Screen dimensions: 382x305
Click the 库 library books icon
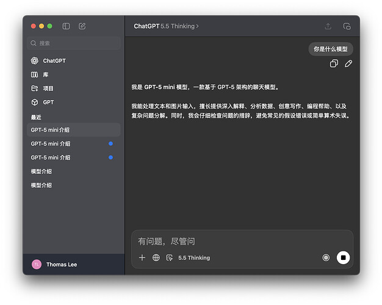pyautogui.click(x=34, y=74)
